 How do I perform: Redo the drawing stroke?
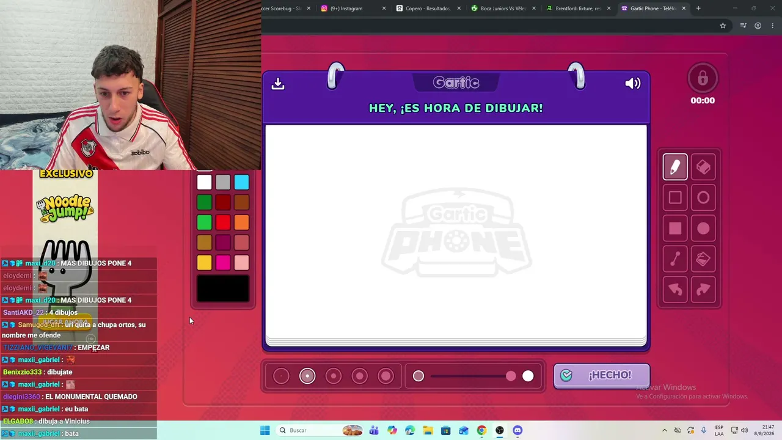coord(703,290)
